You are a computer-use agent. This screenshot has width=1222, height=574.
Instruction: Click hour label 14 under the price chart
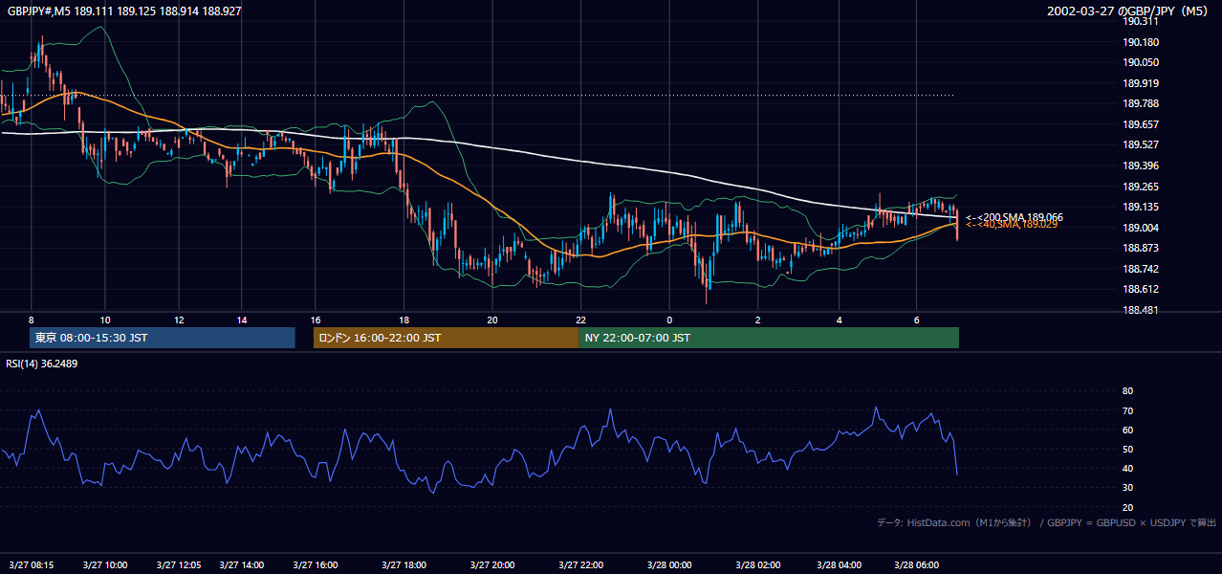point(241,320)
